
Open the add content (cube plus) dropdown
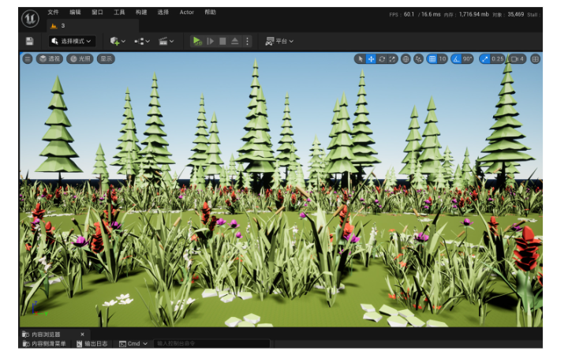point(118,41)
